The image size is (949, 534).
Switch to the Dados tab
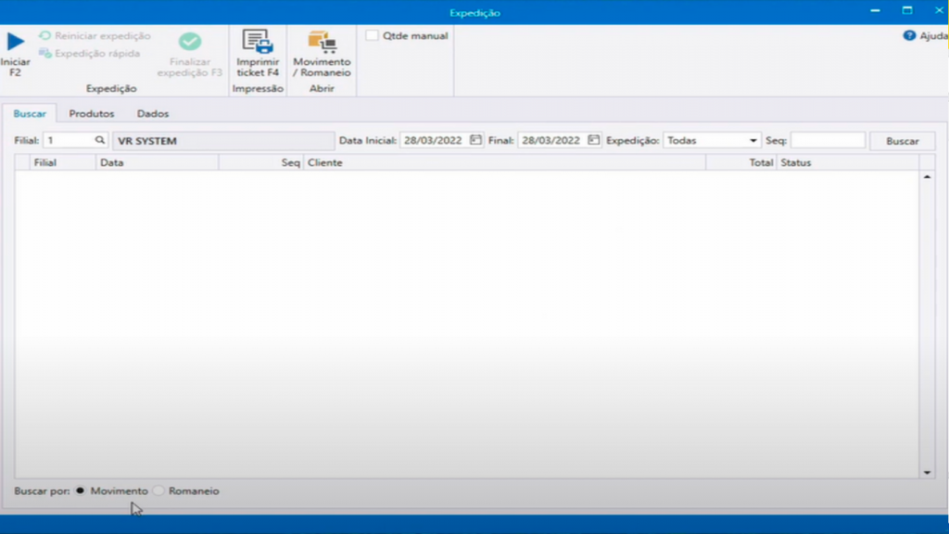tap(153, 113)
